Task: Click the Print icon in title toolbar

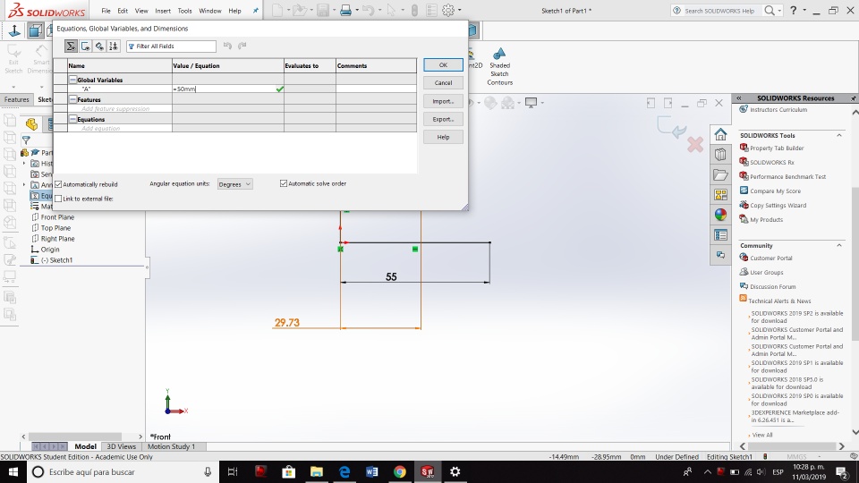Action: (x=345, y=11)
